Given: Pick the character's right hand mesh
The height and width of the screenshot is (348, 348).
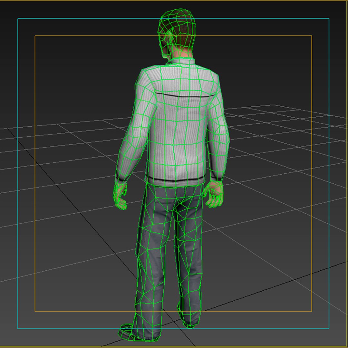Looking at the screenshot, I should pos(214,194).
